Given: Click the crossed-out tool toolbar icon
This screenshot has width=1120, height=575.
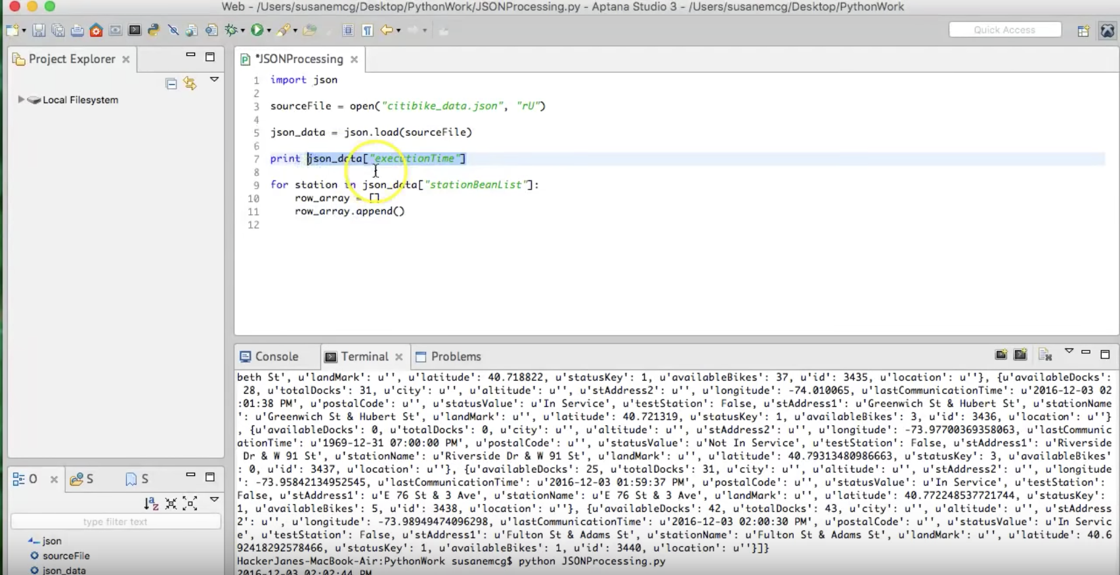Looking at the screenshot, I should point(173,30).
